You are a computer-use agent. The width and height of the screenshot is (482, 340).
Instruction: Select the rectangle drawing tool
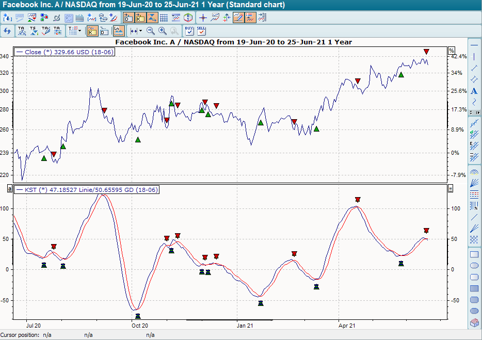474,254
